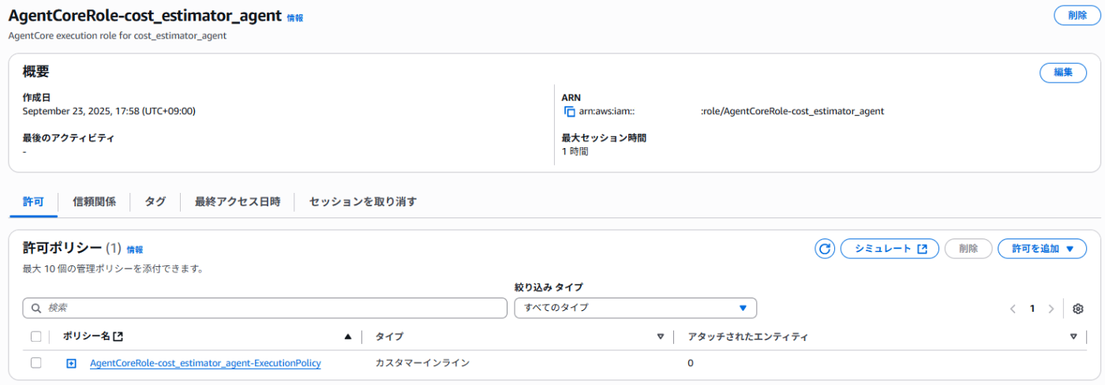Click the シミュレート button
The width and height of the screenshot is (1105, 385).
click(x=890, y=249)
